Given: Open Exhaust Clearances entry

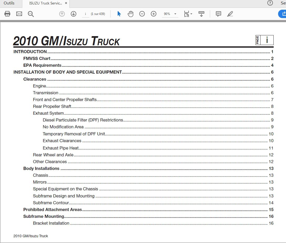Looking at the screenshot, I should (x=158, y=141).
